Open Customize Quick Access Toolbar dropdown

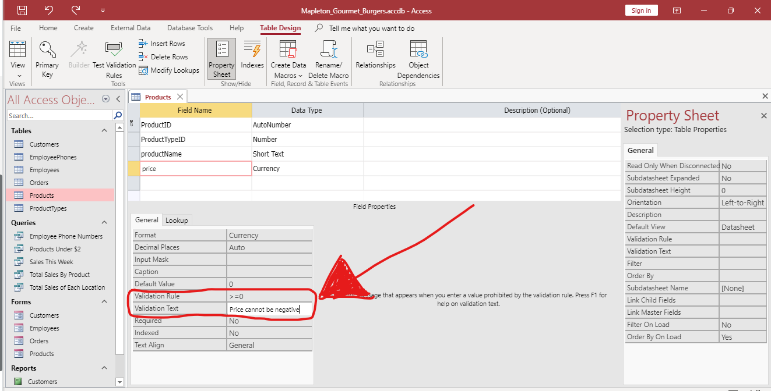103,10
